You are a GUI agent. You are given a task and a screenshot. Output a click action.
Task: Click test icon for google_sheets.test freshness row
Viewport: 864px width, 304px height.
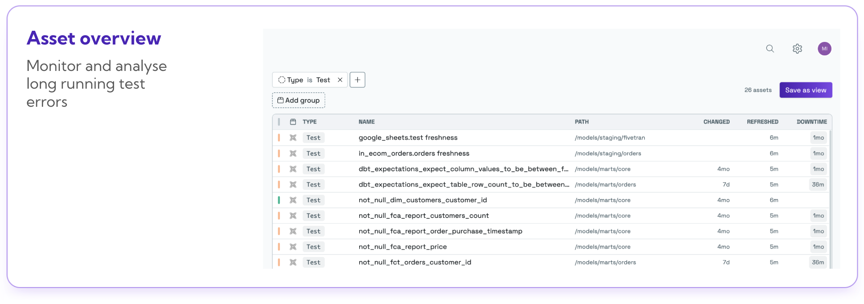click(x=293, y=138)
